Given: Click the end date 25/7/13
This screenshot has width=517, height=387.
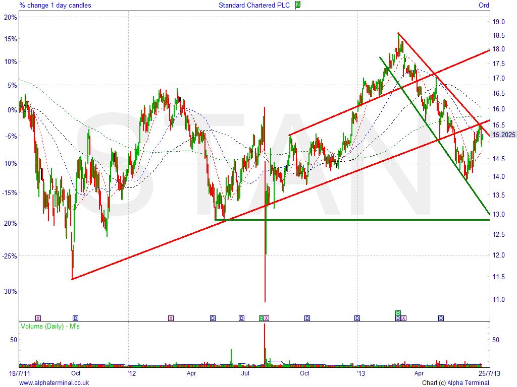Looking at the screenshot, I should [489, 373].
